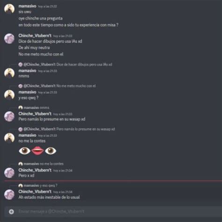Open Chinche_Vtubern't avatar beside 'Dice de hacer dibujos'

[9, 38]
